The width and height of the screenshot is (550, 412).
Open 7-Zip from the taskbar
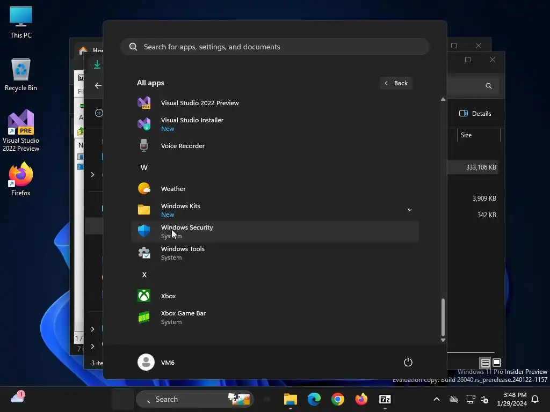[385, 399]
